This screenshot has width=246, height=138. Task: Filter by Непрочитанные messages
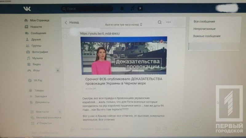click(x=204, y=29)
